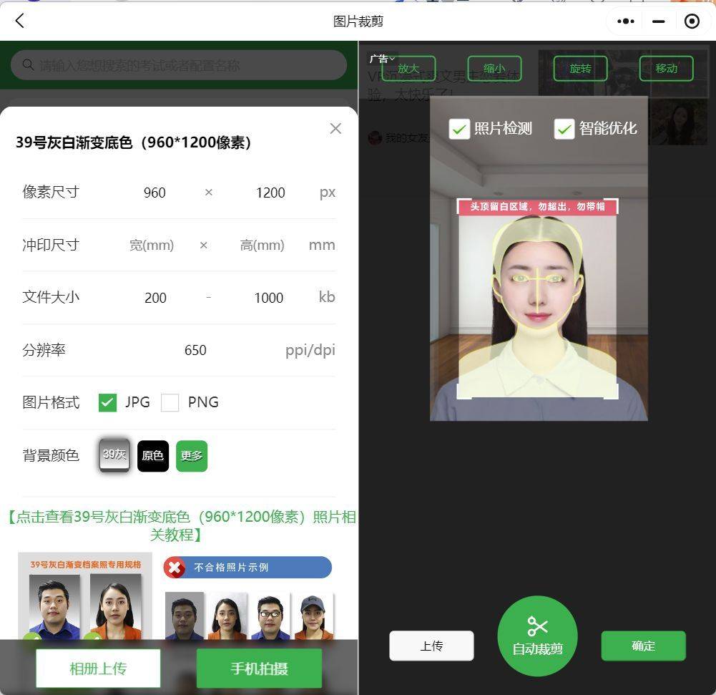This screenshot has height=695, width=716.
Task: Click the red X unqualified example icon
Action: click(175, 568)
